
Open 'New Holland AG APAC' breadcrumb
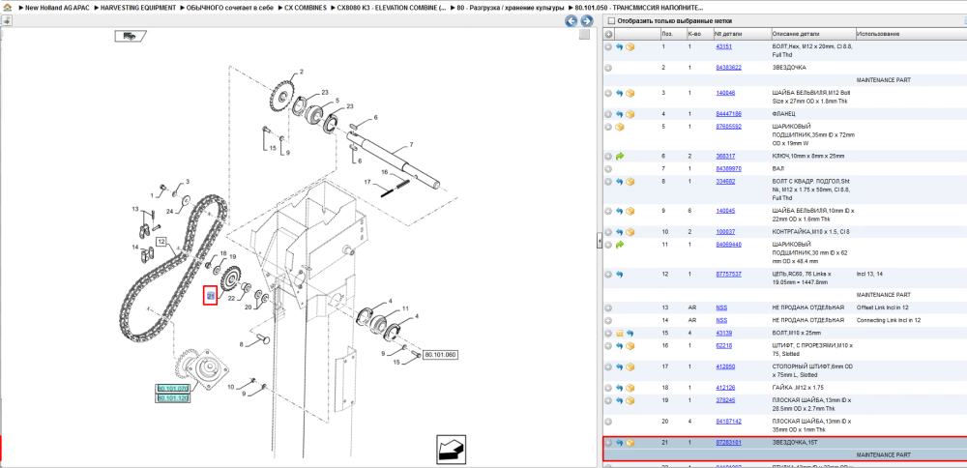[x=55, y=8]
